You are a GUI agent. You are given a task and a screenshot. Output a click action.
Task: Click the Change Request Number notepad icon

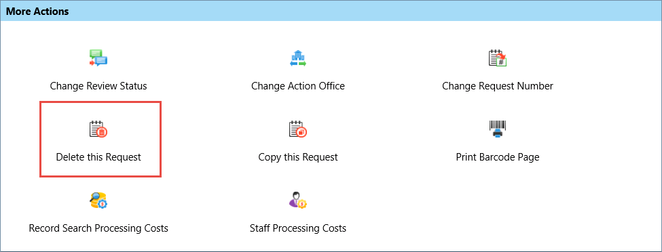[497, 58]
